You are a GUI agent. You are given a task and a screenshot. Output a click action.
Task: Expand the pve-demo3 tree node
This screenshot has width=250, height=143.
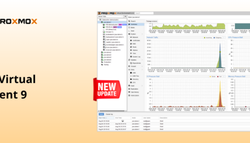pyautogui.click(x=101, y=55)
